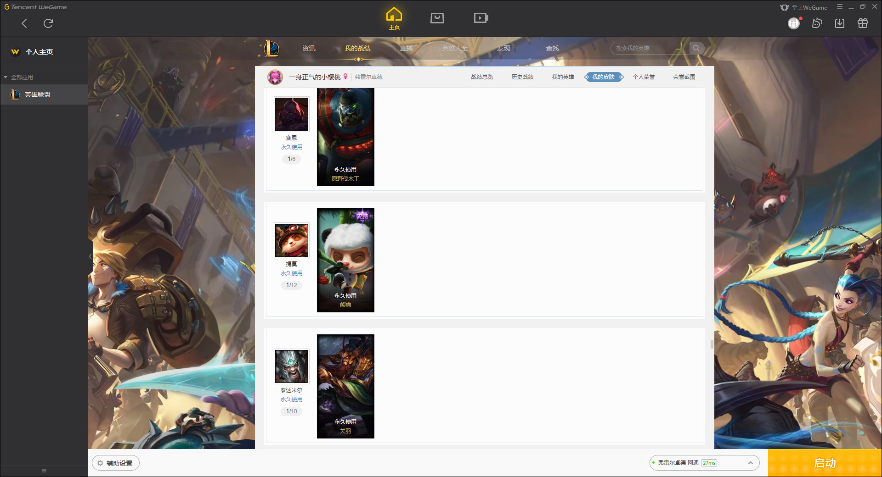Click the 赛恩 champion portrait
Screen dimensions: 882x477
[292, 114]
